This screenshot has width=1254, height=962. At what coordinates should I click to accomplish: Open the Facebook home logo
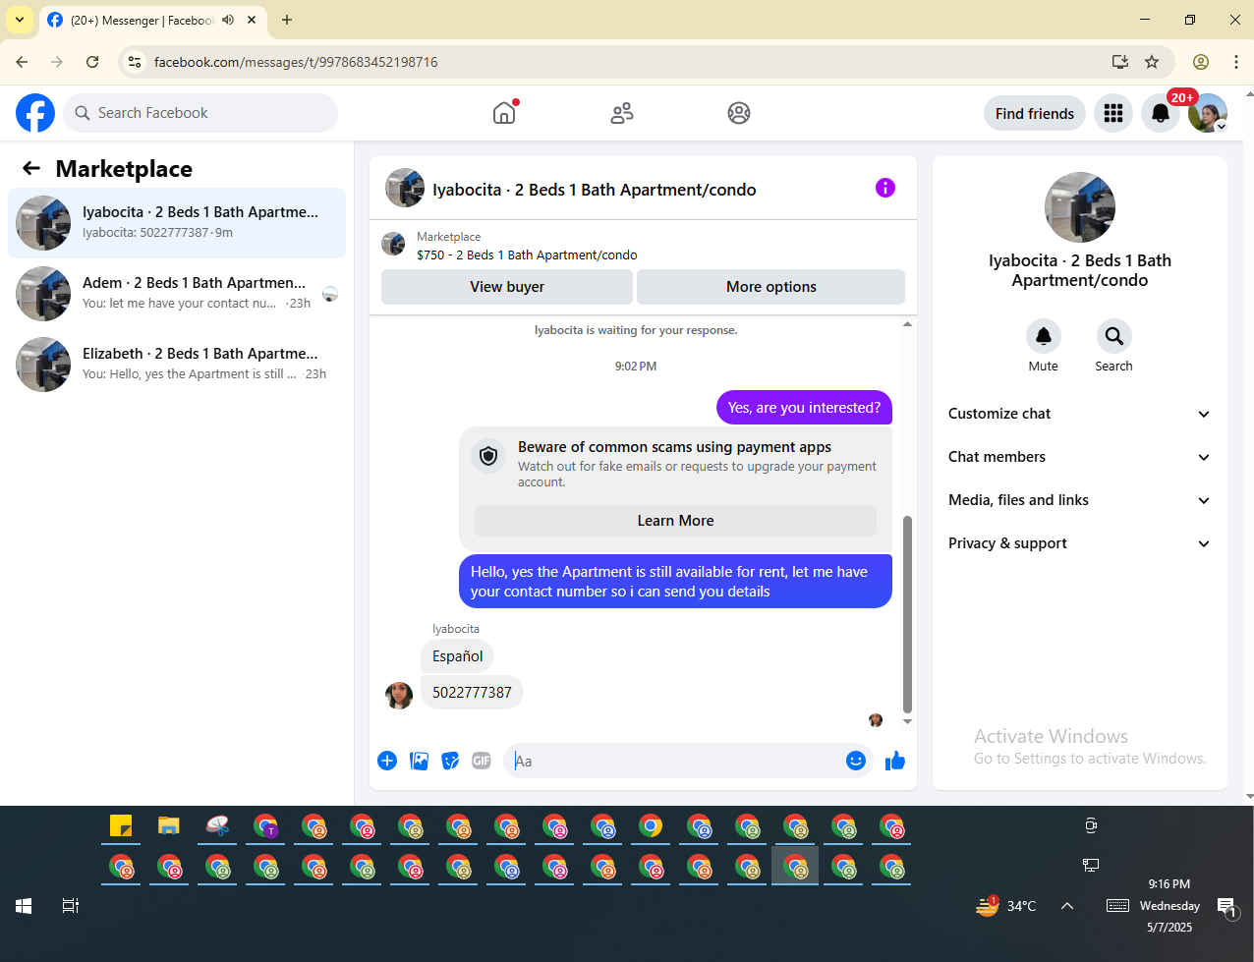click(x=35, y=113)
